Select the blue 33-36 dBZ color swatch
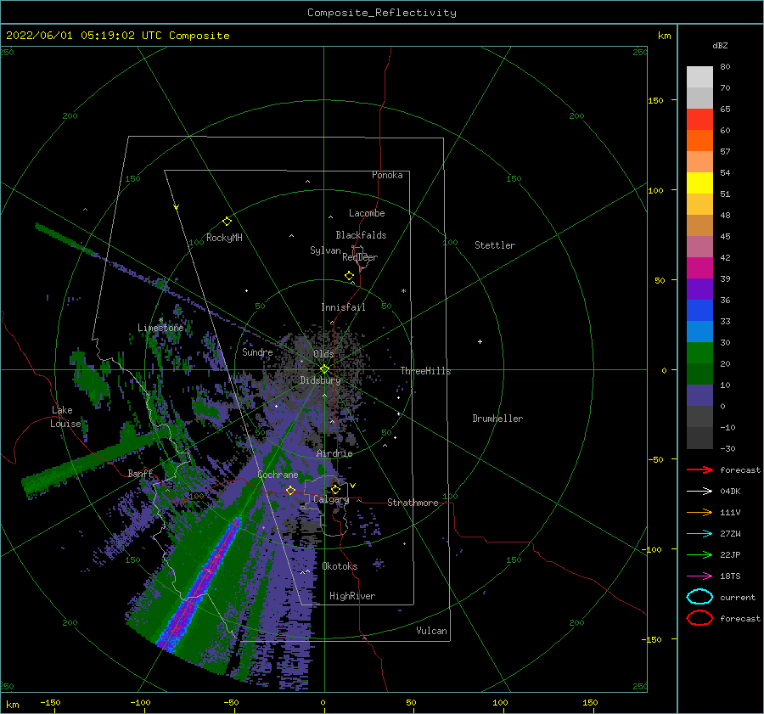The width and height of the screenshot is (764, 714). tap(699, 311)
